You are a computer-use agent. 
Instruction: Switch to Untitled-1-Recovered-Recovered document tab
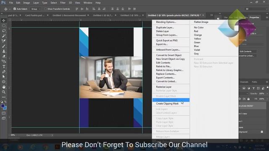point(69,15)
